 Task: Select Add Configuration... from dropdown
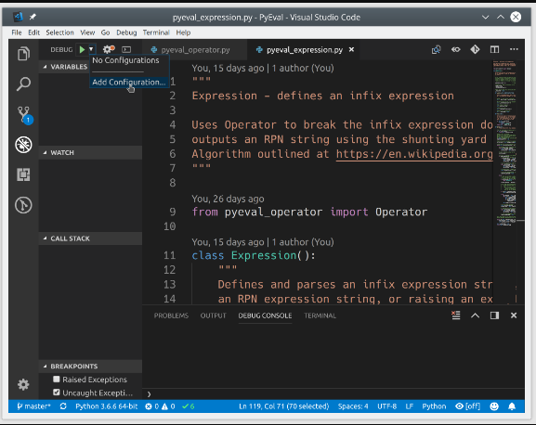click(x=129, y=83)
